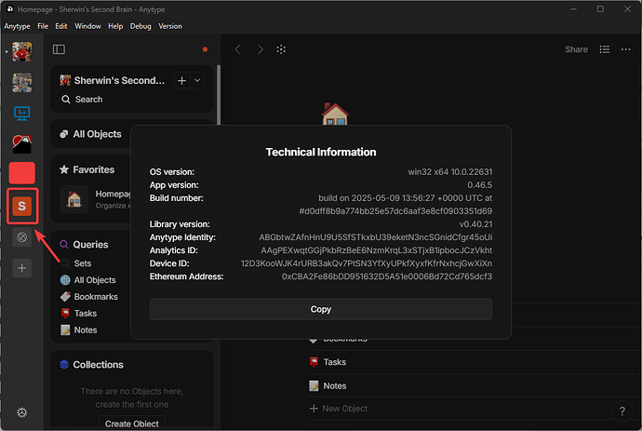Open the table of contents list icon

pyautogui.click(x=605, y=49)
